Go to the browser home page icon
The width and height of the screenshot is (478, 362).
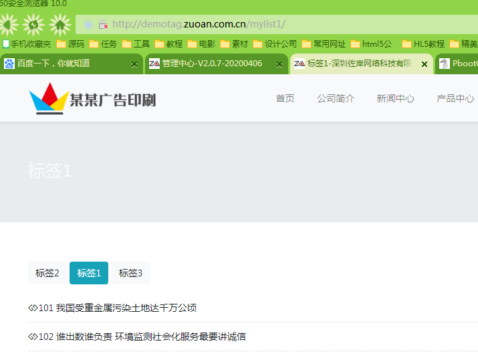pos(59,25)
